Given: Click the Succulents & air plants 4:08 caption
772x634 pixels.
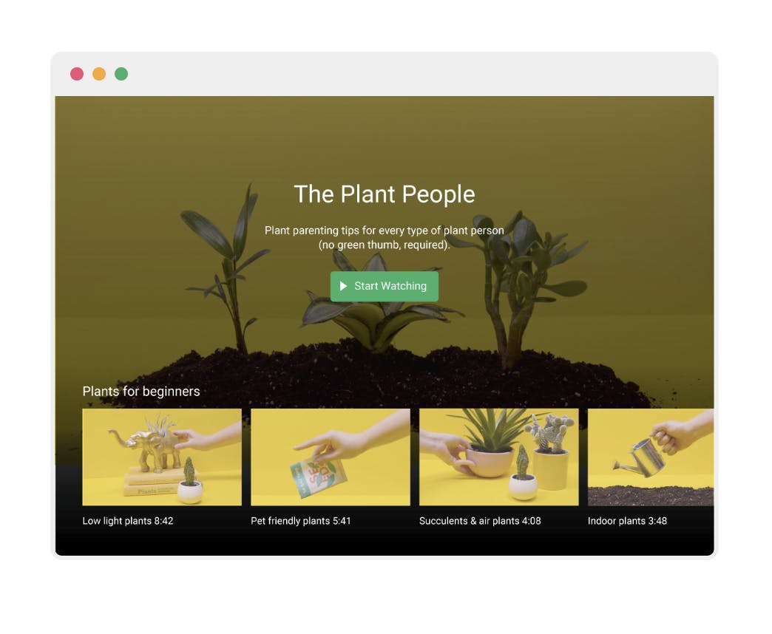Looking at the screenshot, I should click(480, 521).
